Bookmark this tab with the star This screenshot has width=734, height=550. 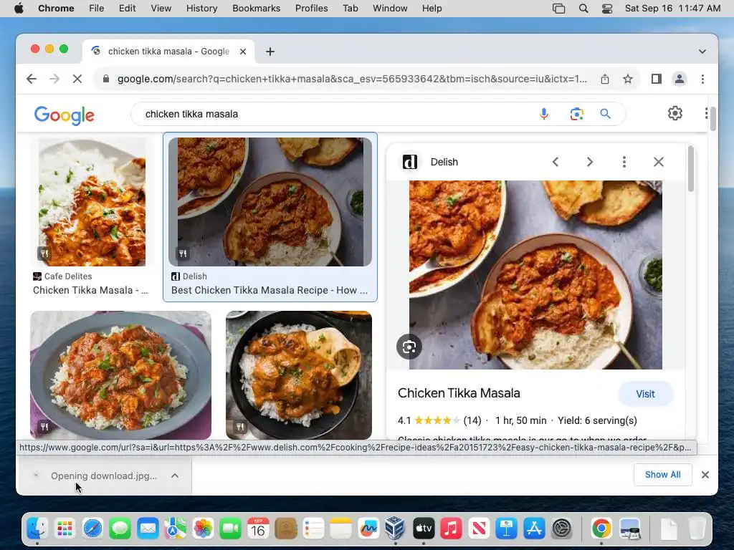pos(628,79)
